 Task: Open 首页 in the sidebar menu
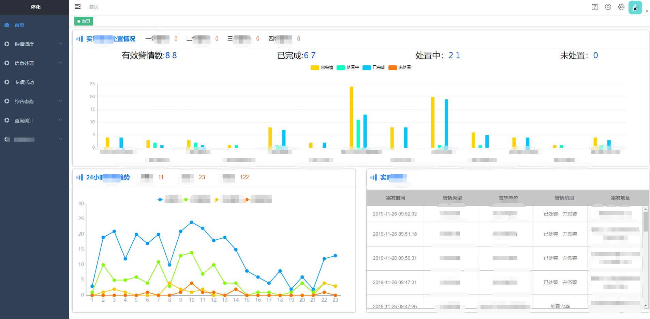tap(19, 25)
